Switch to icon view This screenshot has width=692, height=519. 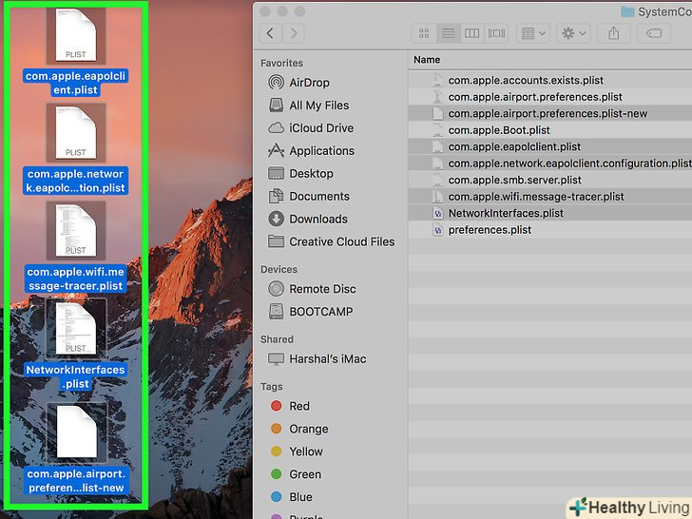point(424,33)
